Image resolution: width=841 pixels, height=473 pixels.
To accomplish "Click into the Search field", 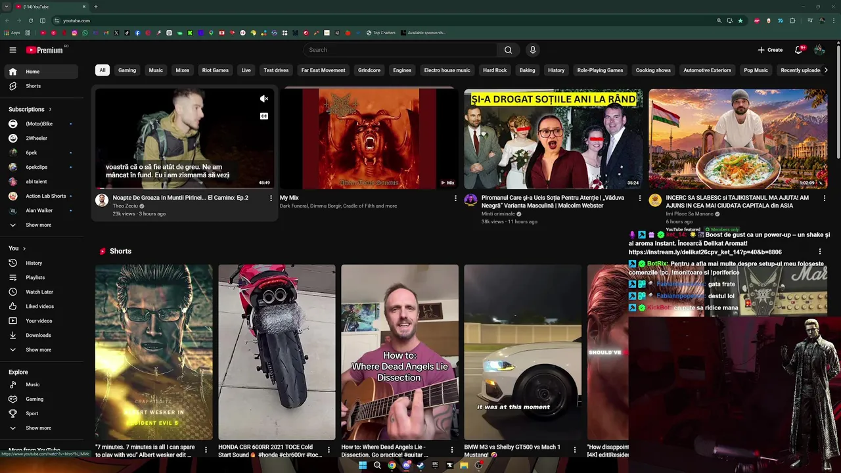I will pyautogui.click(x=401, y=50).
